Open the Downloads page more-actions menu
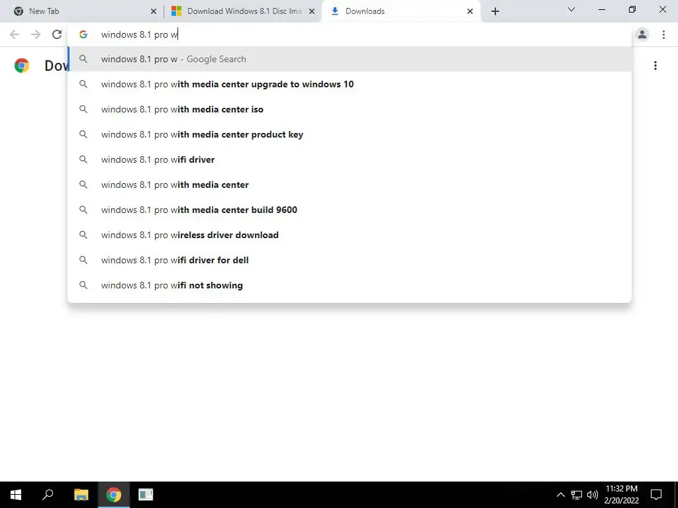This screenshot has width=678, height=508. coord(655,65)
